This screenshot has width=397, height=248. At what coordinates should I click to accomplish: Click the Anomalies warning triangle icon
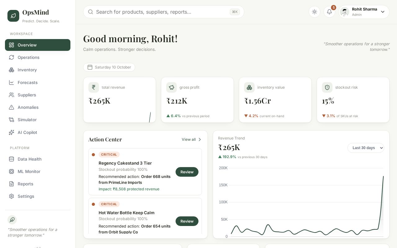[x=11, y=107]
